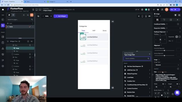Image resolution: width=182 pixels, height=102 pixels.
Task: Collapse the Padding & Alignment section
Action: click(180, 32)
